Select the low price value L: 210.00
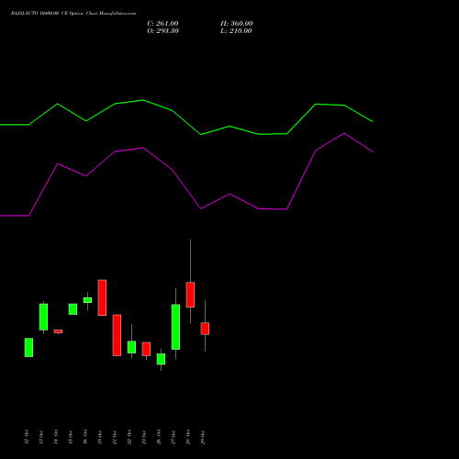The image size is (459, 459). (236, 31)
